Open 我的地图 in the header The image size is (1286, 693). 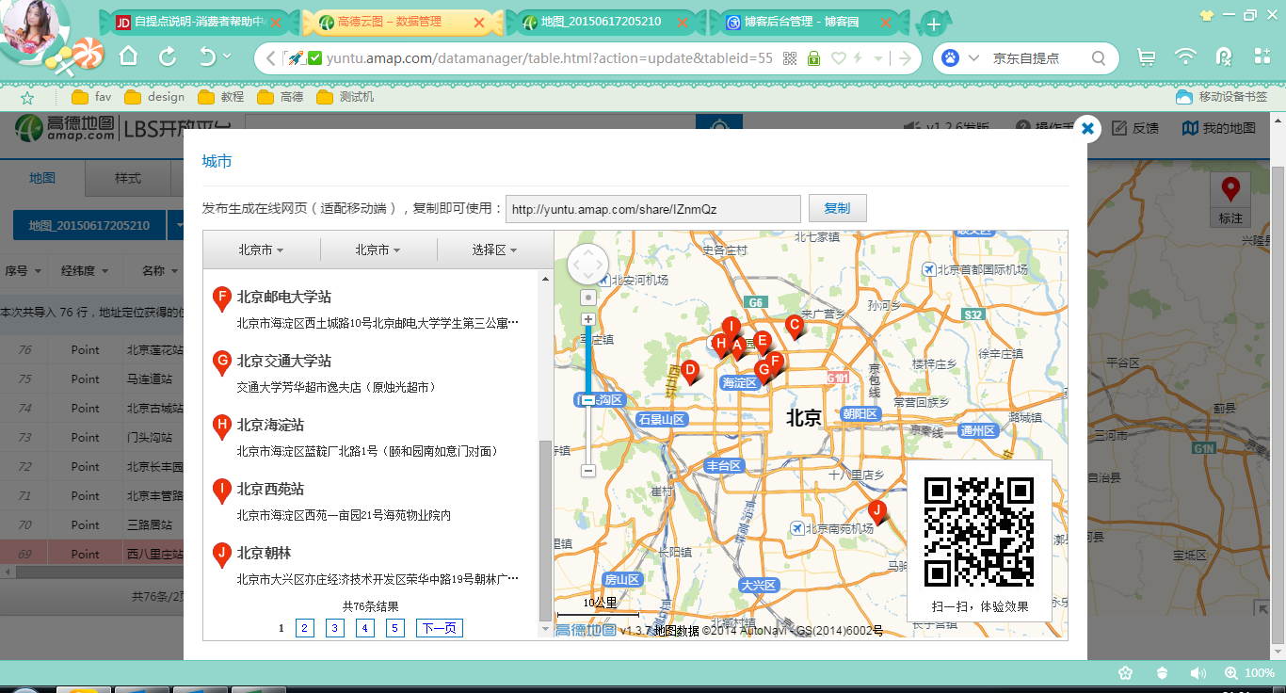(1219, 128)
